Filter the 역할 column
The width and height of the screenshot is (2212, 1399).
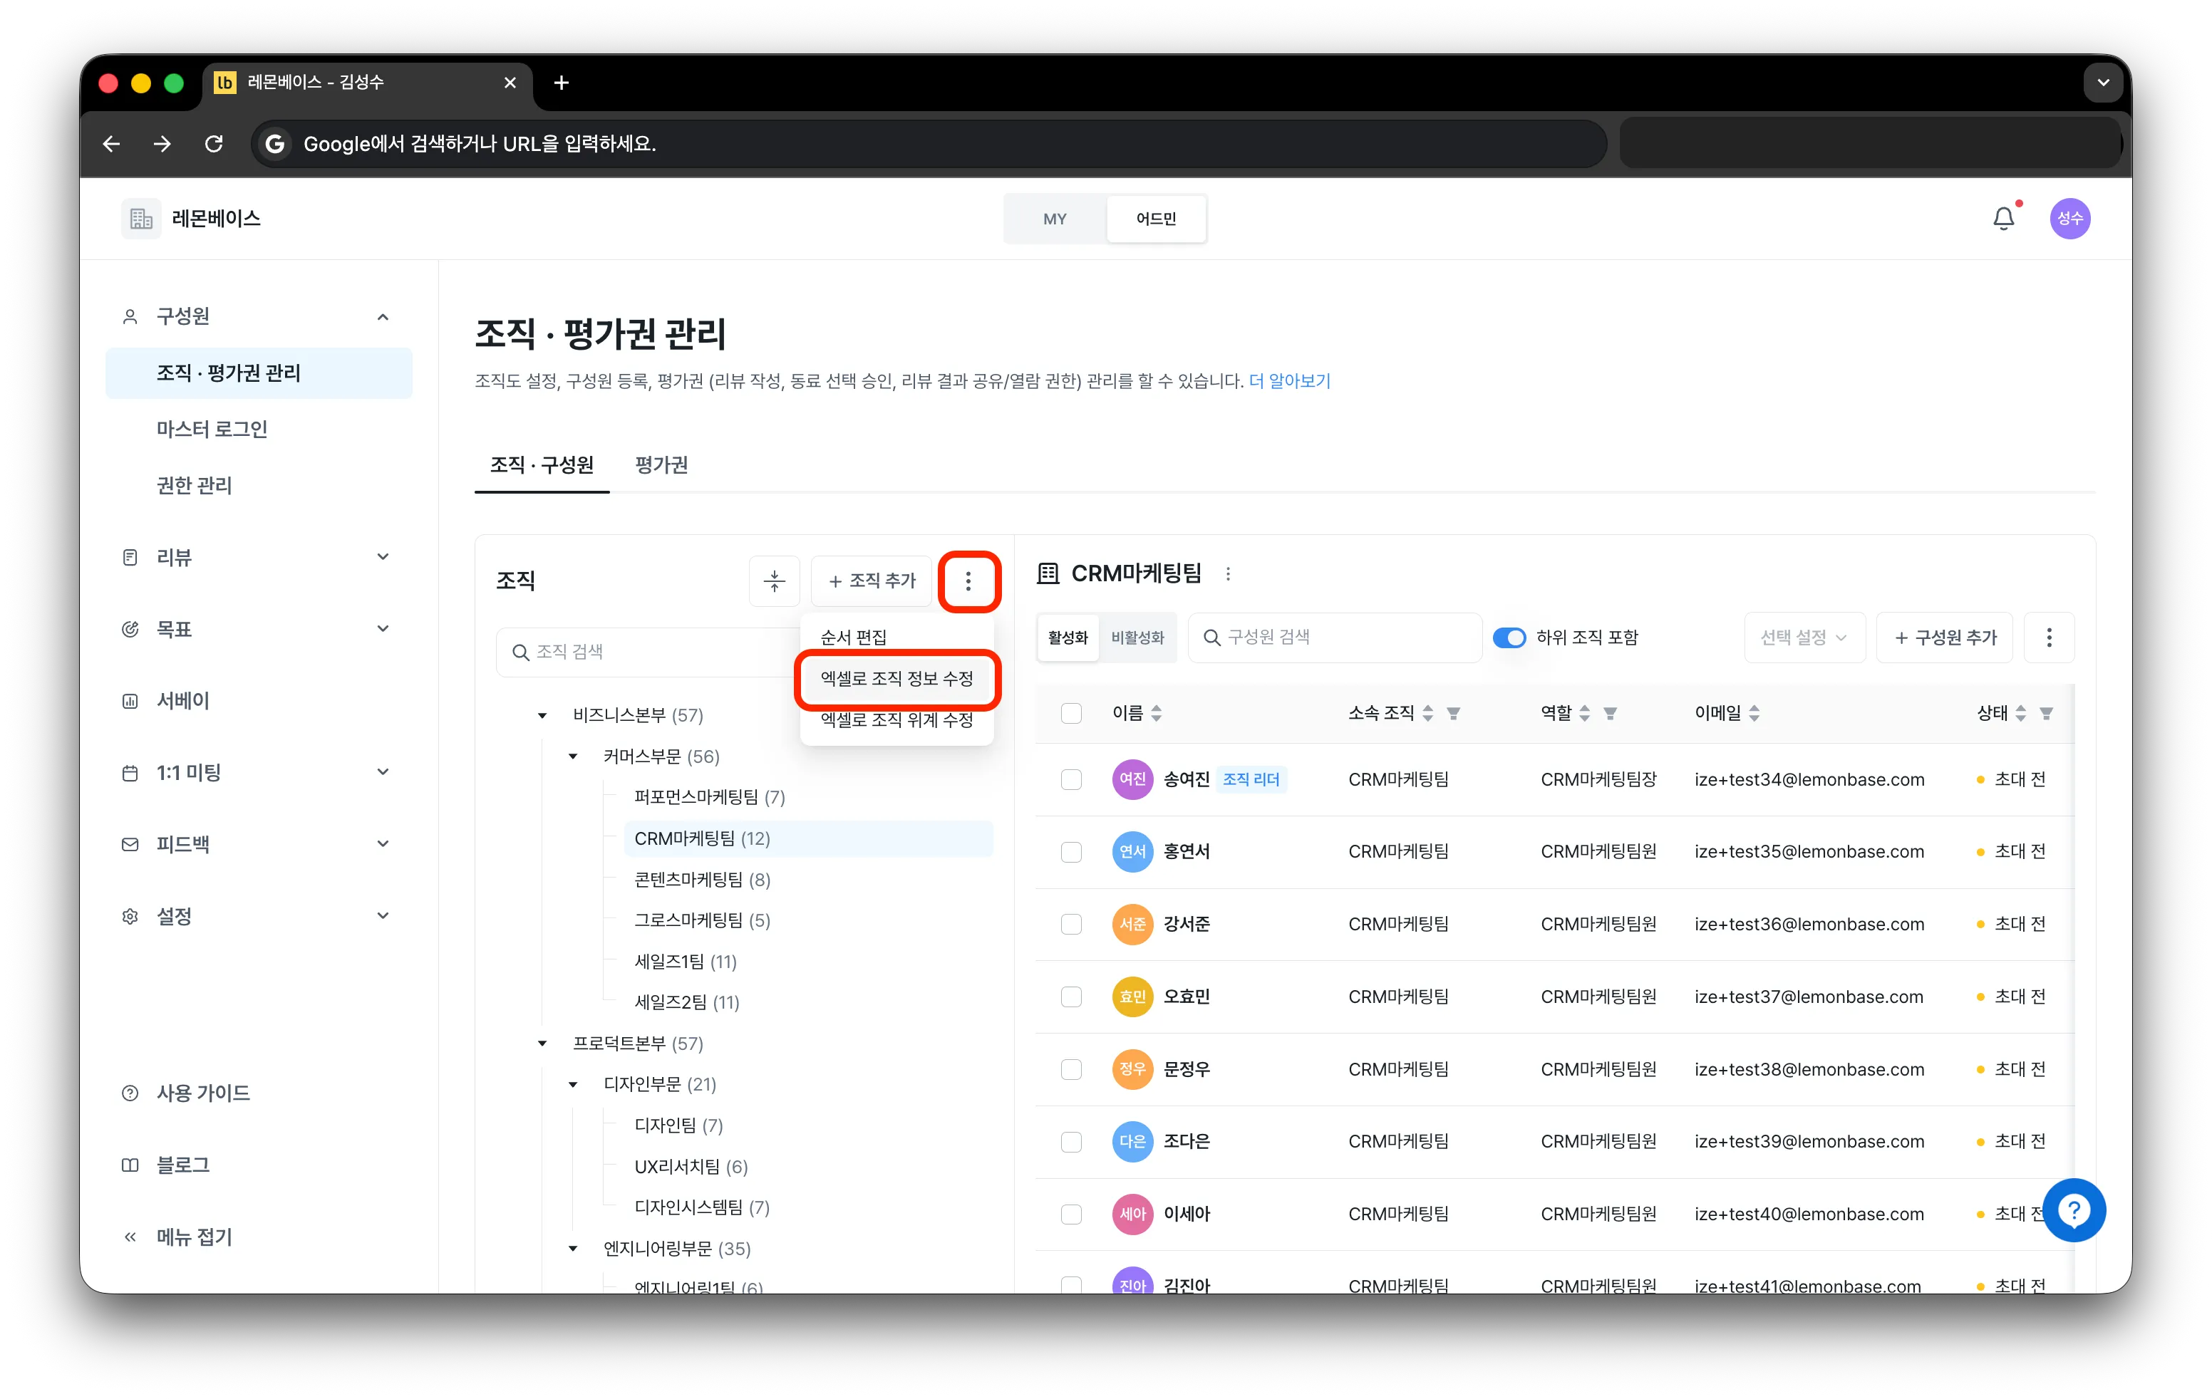click(1611, 713)
